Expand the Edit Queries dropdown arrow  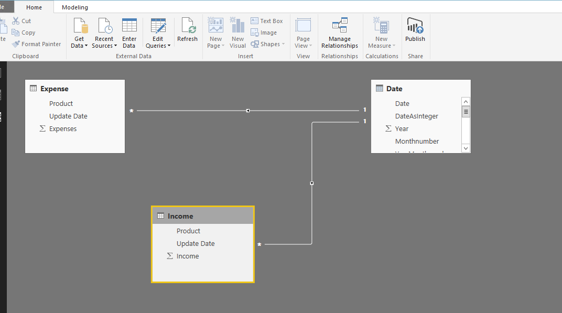169,46
